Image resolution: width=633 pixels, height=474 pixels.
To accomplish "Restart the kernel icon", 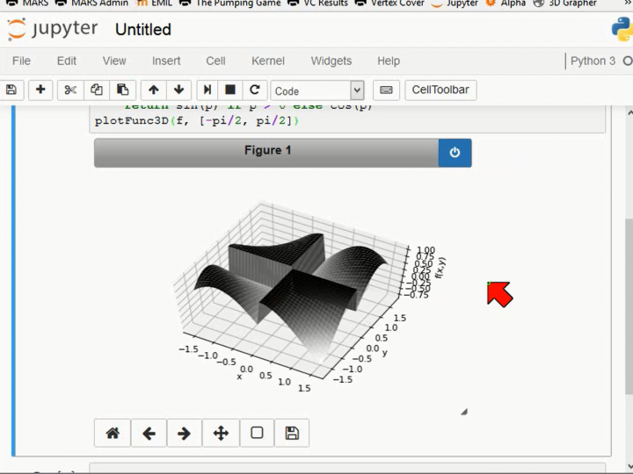I will point(255,90).
